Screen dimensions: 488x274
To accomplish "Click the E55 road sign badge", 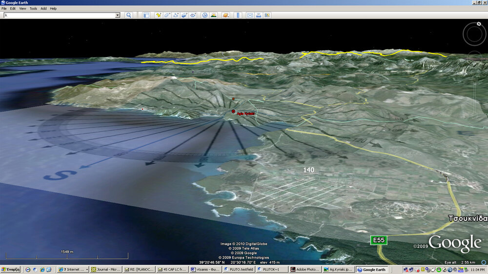I will click(379, 240).
